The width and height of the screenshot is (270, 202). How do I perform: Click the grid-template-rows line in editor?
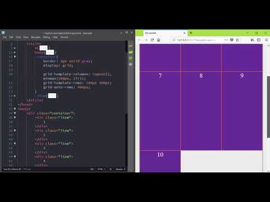(77, 83)
